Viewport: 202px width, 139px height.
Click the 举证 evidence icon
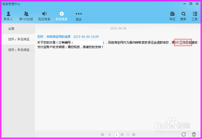tap(172, 16)
